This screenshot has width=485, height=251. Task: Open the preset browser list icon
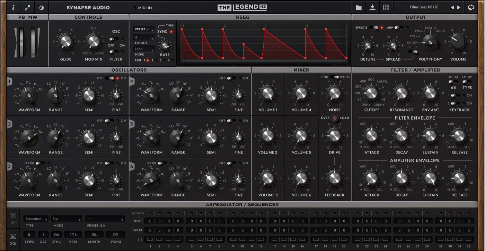[386, 7]
